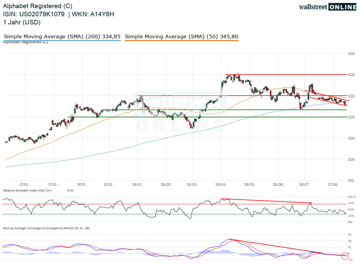Click the 100 % RSI axis label

pos(352,197)
